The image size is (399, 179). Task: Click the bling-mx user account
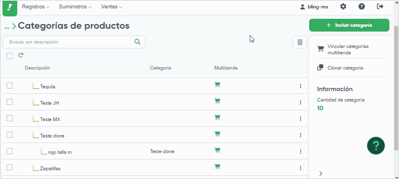click(314, 7)
